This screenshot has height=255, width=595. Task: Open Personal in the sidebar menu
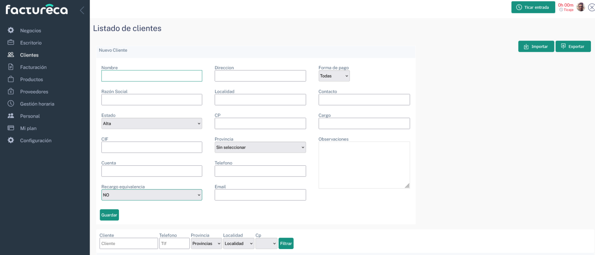click(30, 116)
